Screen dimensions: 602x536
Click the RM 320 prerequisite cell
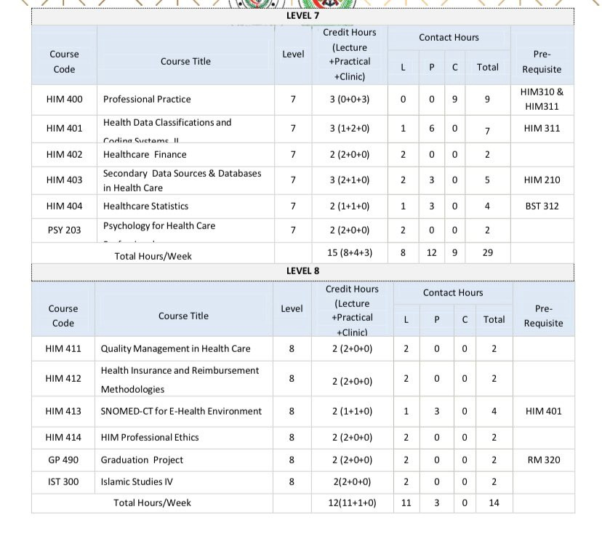tap(543, 460)
